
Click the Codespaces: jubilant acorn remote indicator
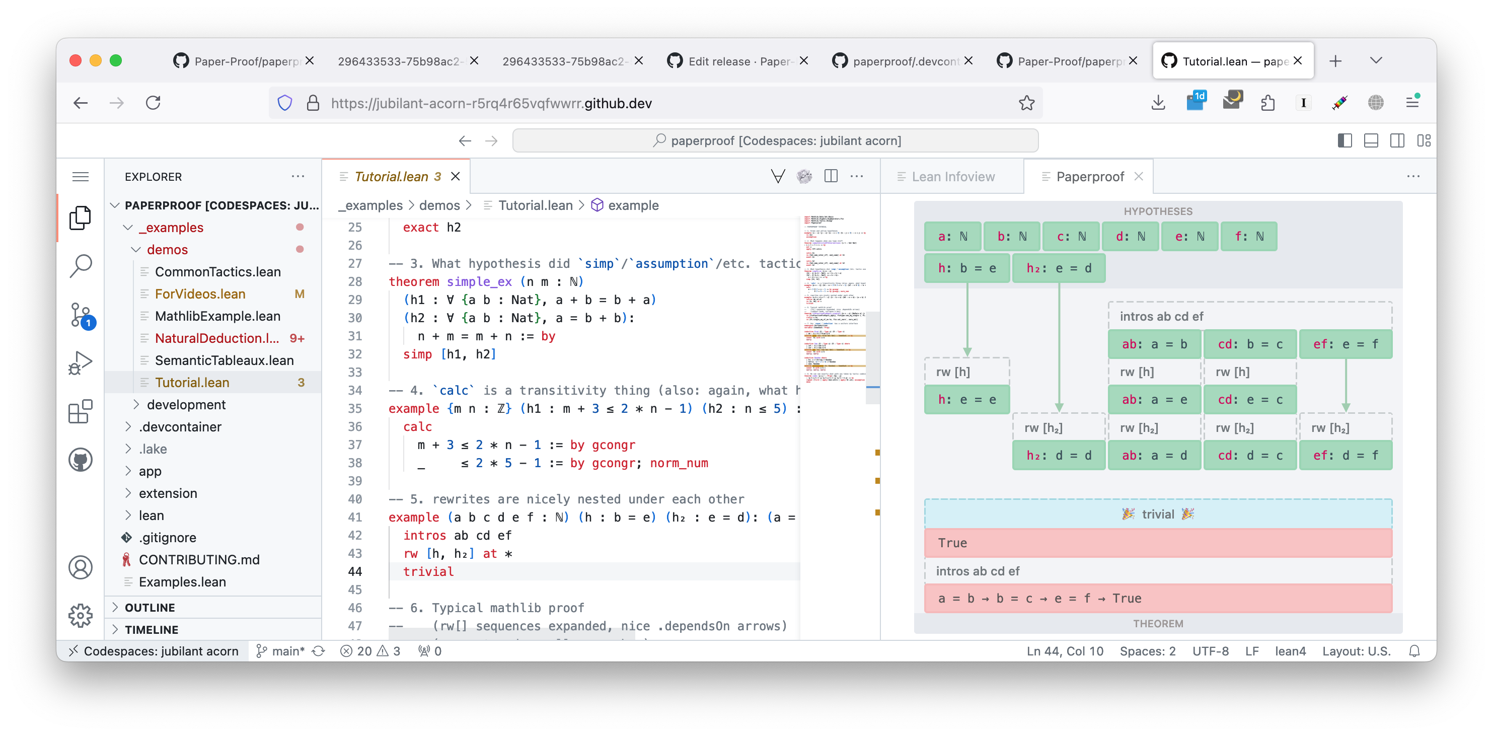click(153, 651)
